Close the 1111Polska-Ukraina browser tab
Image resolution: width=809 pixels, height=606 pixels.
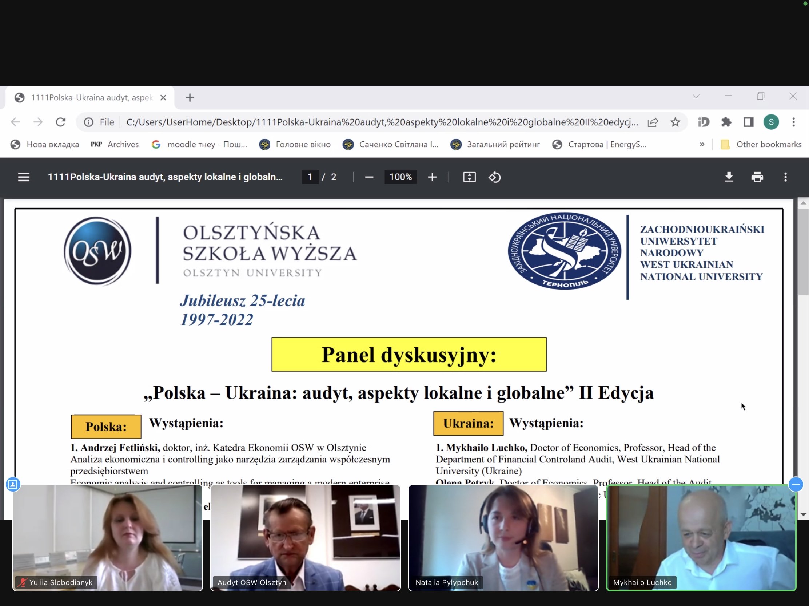163,97
